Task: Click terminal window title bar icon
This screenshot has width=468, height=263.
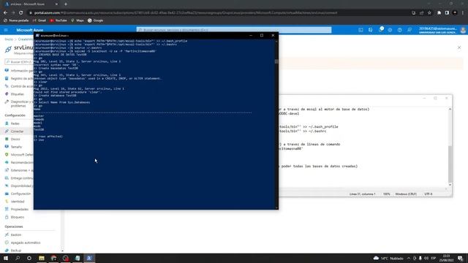Action: [x=37, y=36]
